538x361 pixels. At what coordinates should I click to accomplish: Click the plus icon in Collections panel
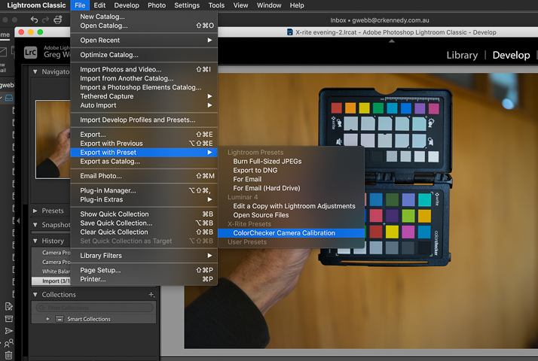click(x=151, y=295)
